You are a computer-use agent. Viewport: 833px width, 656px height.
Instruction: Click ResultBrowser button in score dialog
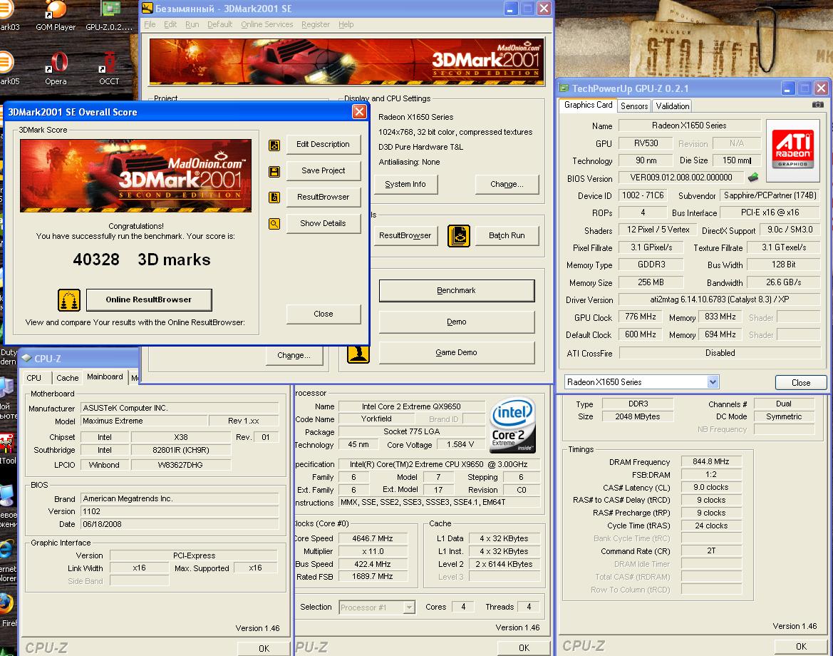coord(323,197)
